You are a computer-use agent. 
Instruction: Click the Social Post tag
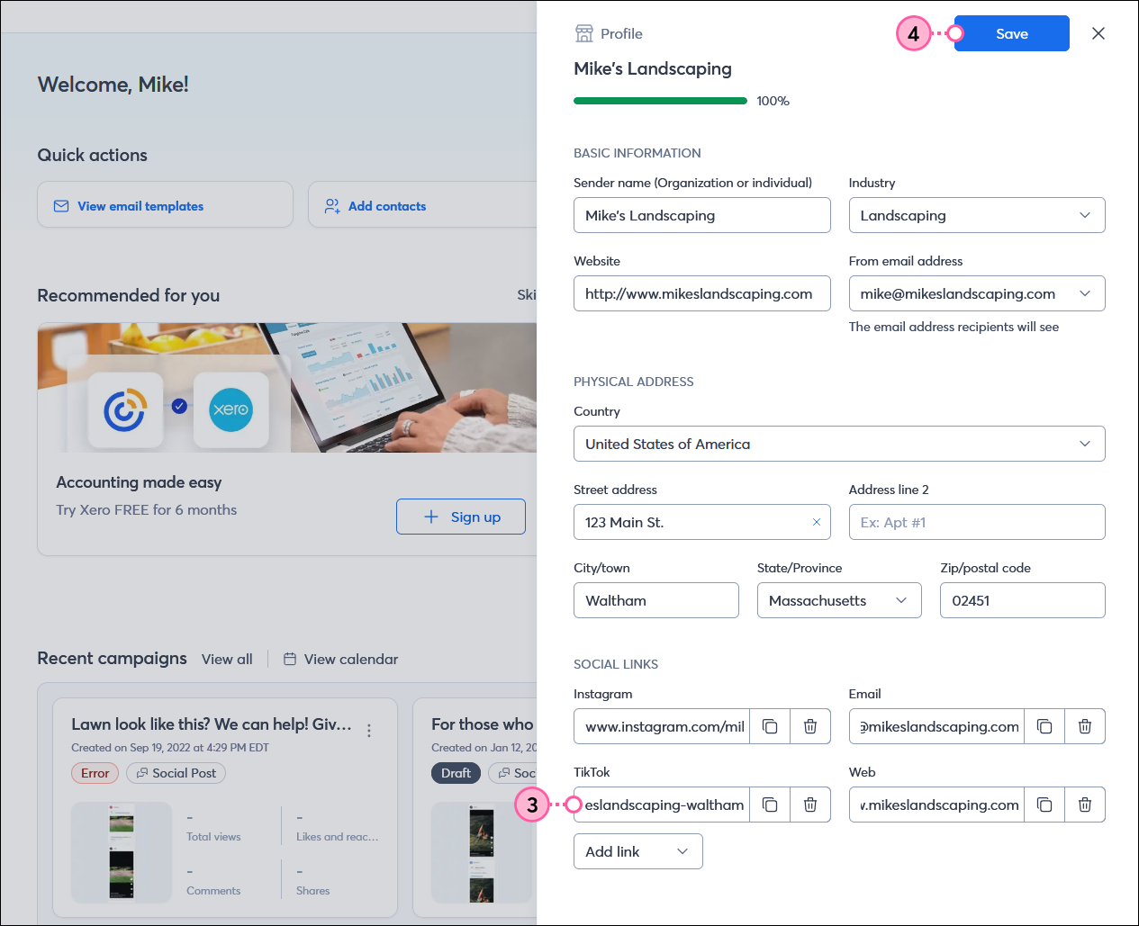(x=176, y=773)
